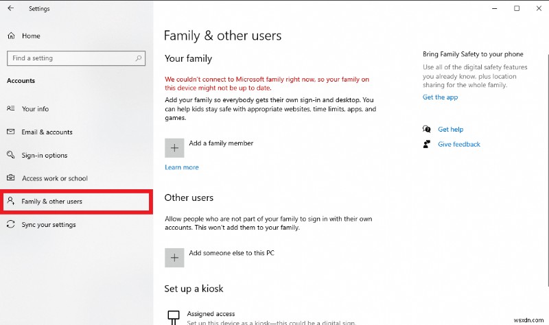This screenshot has height=325, width=549.
Task: Click the plus icon for adding someone else
Action: pyautogui.click(x=174, y=257)
